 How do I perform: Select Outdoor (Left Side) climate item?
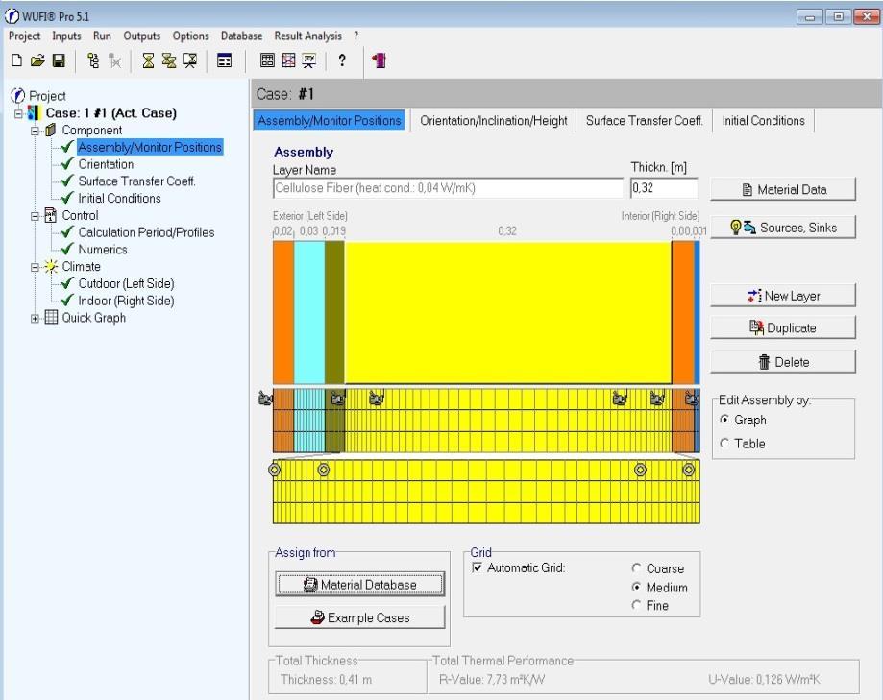coord(126,283)
